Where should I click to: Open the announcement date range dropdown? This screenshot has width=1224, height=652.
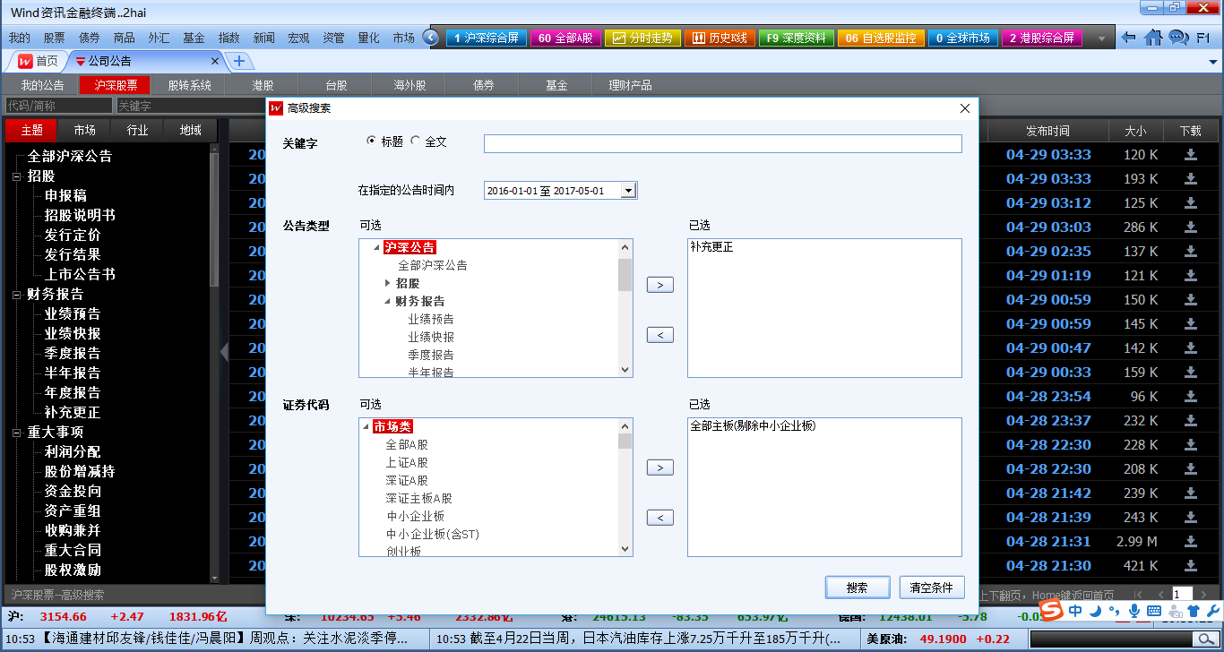tap(628, 190)
